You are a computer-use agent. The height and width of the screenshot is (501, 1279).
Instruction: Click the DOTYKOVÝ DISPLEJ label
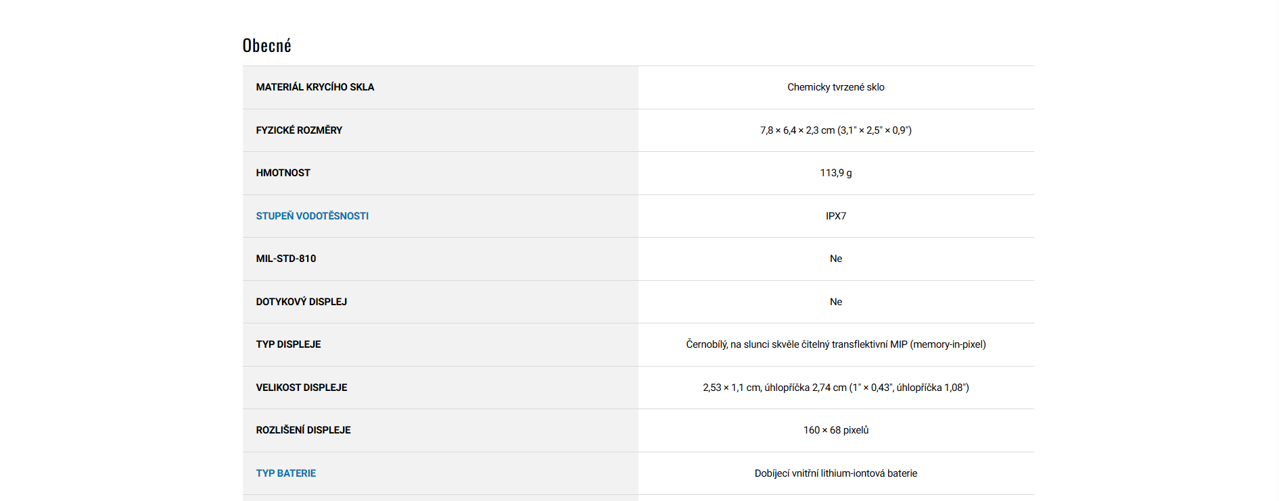click(301, 302)
